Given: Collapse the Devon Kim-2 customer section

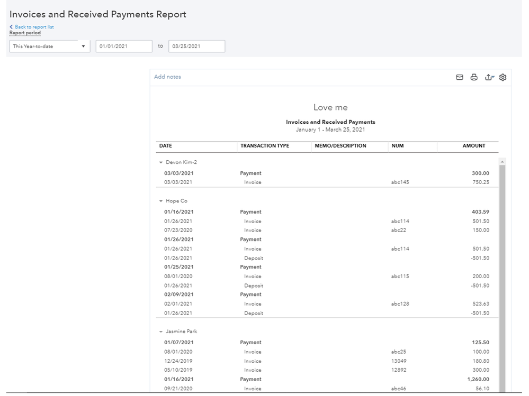Looking at the screenshot, I should coord(160,162).
